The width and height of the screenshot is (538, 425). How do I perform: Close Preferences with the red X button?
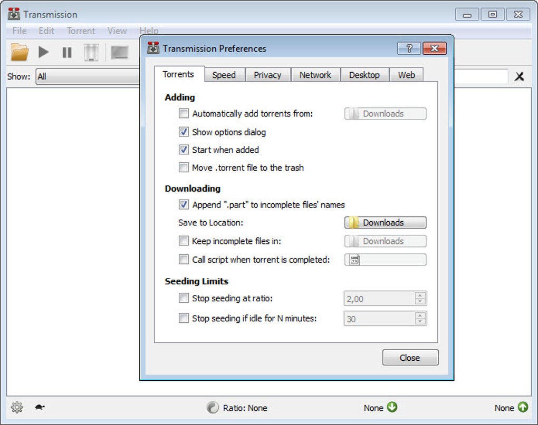[x=435, y=48]
